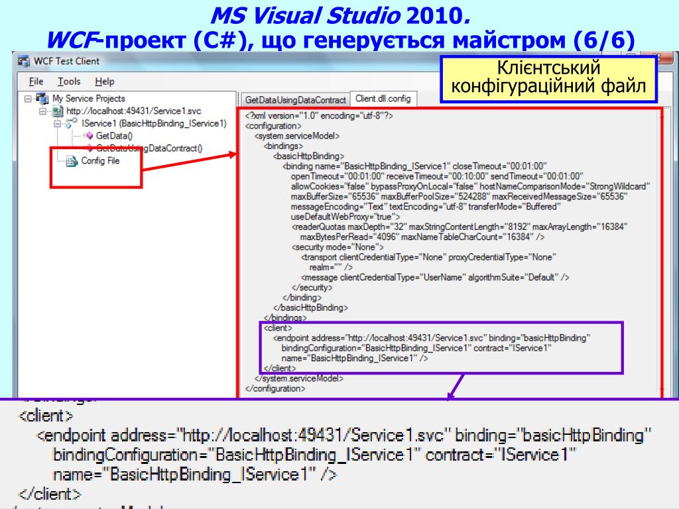
Task: Open the Help menu
Action: (x=104, y=82)
